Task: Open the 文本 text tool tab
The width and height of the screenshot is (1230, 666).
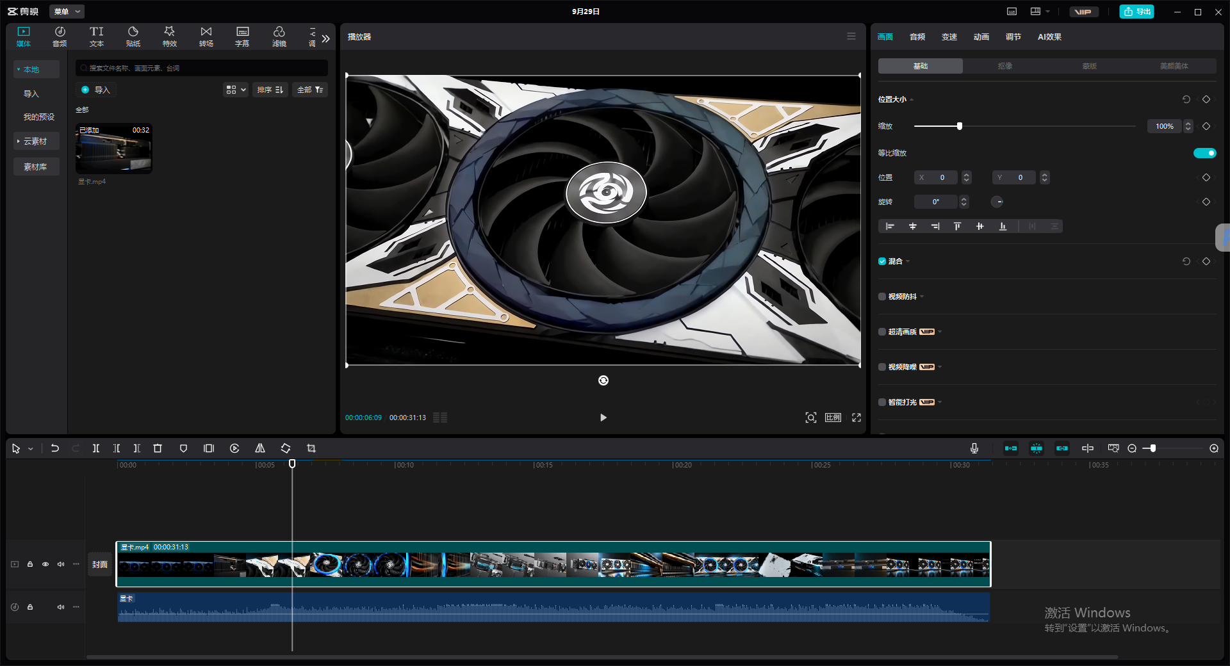Action: [x=97, y=37]
